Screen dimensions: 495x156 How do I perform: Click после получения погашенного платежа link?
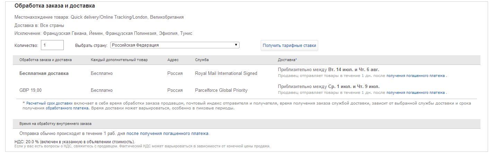[x=167, y=134]
